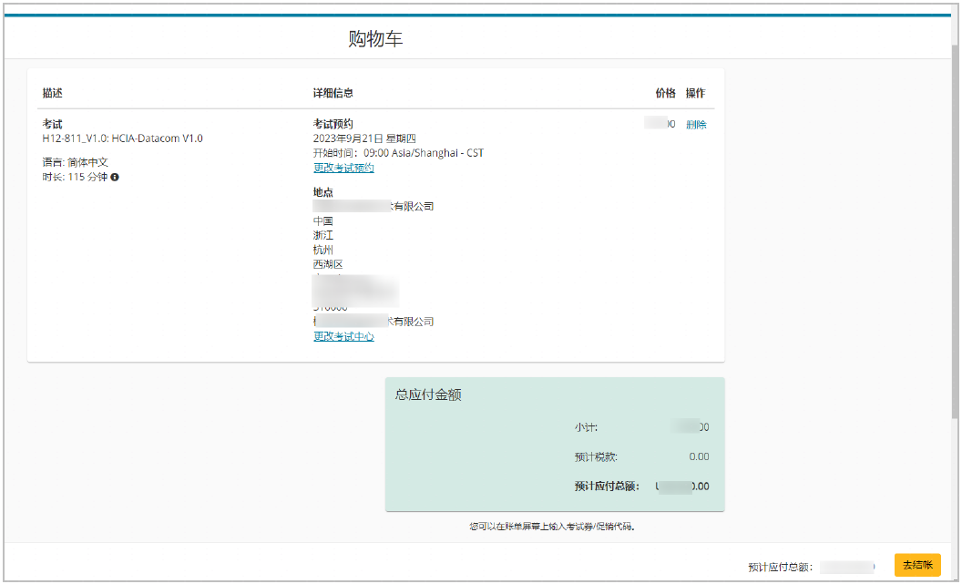Select the 描述 column header
This screenshot has height=584, width=962.
(x=53, y=93)
